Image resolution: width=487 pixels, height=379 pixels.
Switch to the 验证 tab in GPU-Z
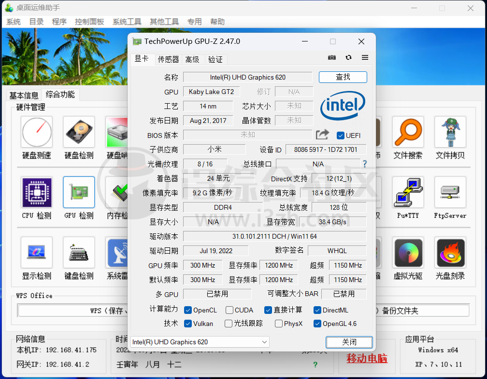pyautogui.click(x=215, y=59)
